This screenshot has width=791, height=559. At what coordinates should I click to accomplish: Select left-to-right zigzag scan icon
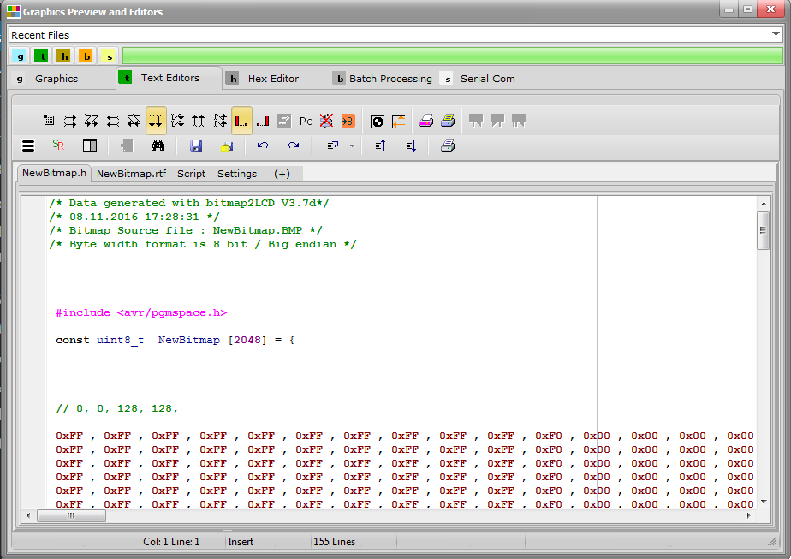point(92,121)
